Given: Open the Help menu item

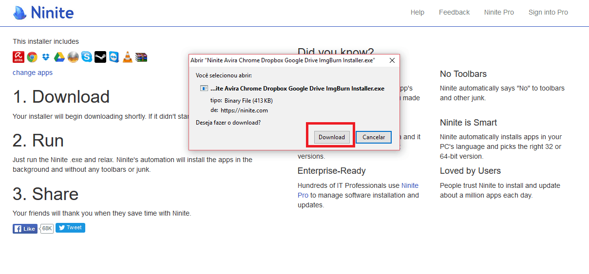Looking at the screenshot, I should (418, 12).
